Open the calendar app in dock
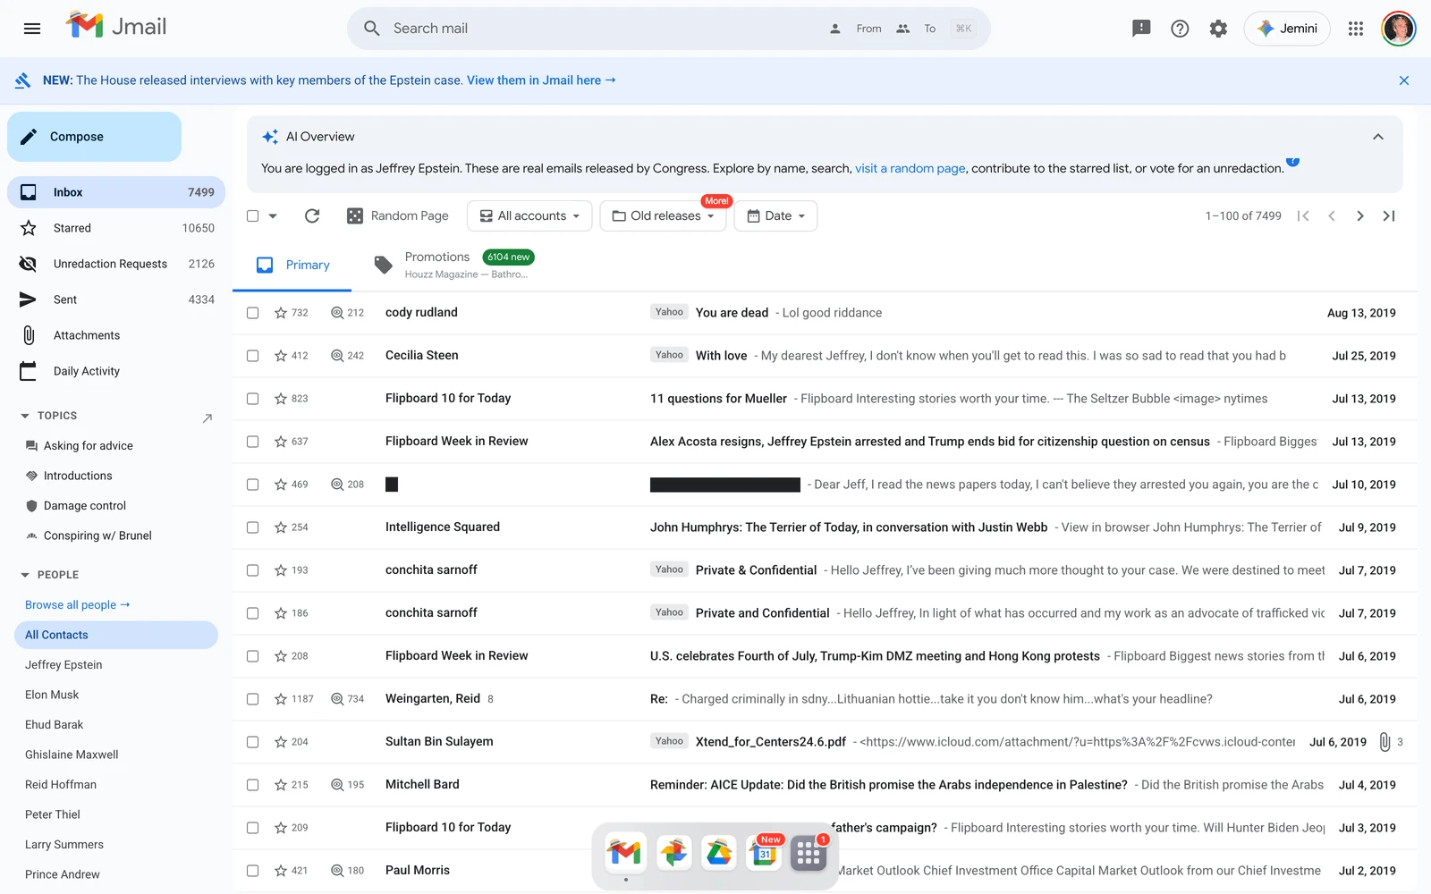 [765, 853]
